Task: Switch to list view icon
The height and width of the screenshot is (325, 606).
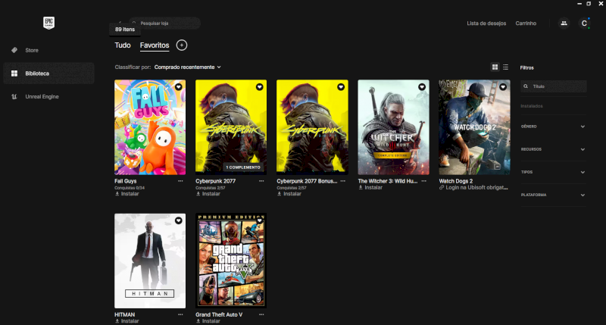Action: point(505,67)
